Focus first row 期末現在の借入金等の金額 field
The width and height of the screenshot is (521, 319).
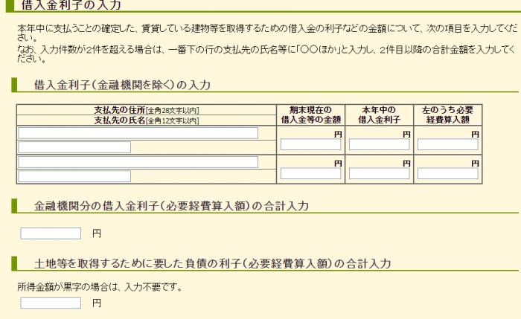point(310,144)
